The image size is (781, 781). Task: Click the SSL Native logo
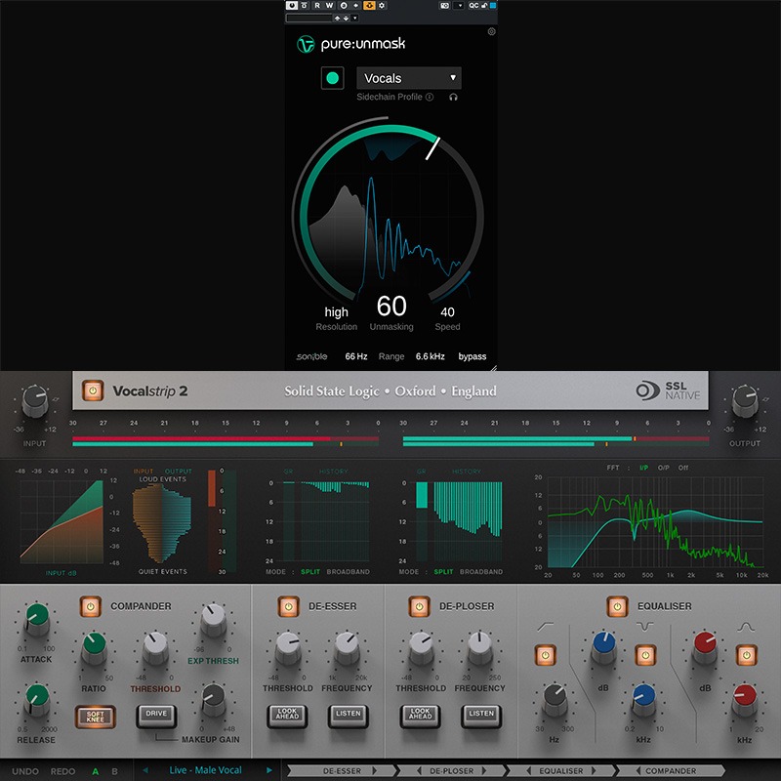tap(668, 390)
